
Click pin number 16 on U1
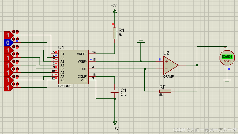point(94,75)
